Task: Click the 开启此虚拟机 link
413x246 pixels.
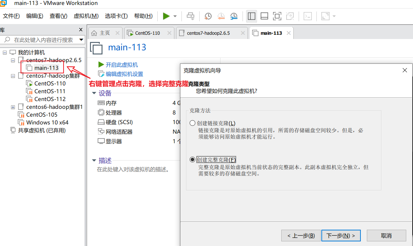Action: (x=121, y=65)
